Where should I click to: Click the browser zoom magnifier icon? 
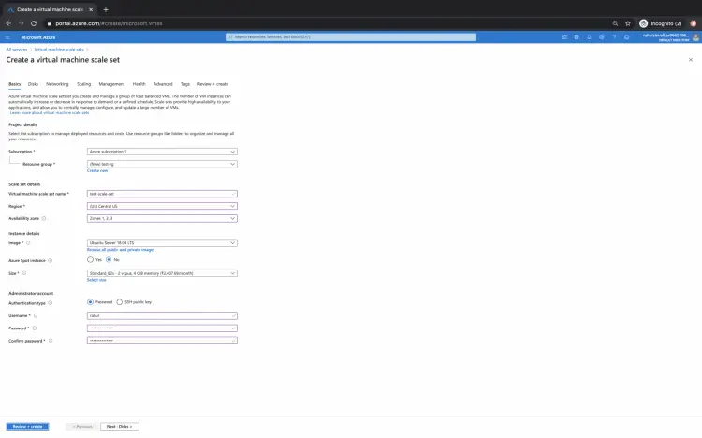615,23
